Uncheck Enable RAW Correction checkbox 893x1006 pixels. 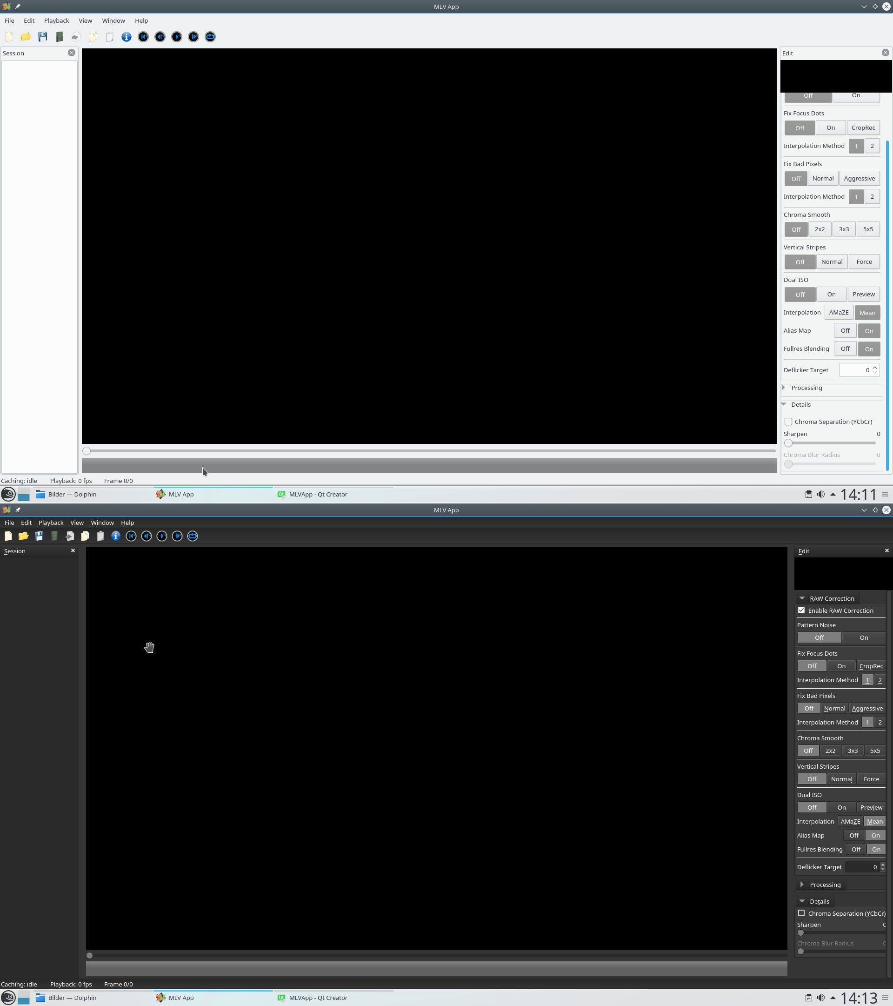tap(801, 610)
